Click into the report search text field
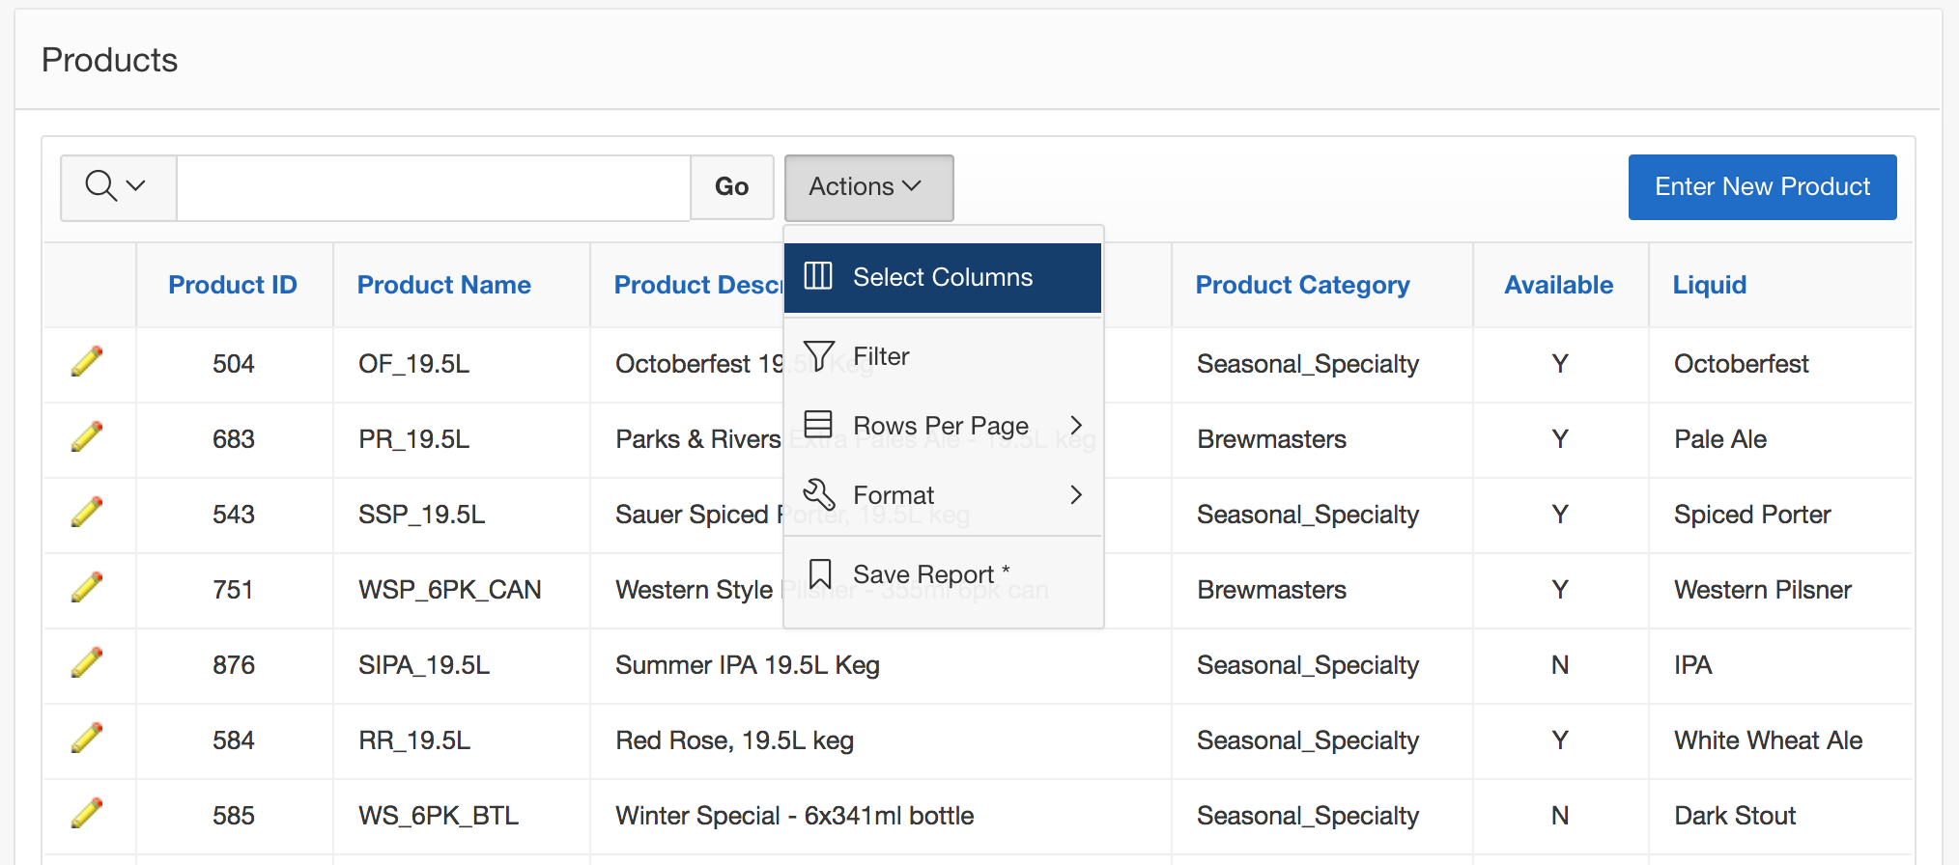The height and width of the screenshot is (865, 1959). (433, 186)
